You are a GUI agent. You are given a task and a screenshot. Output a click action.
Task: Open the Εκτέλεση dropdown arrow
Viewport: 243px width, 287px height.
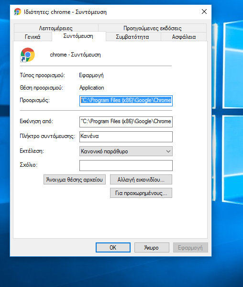(168, 151)
